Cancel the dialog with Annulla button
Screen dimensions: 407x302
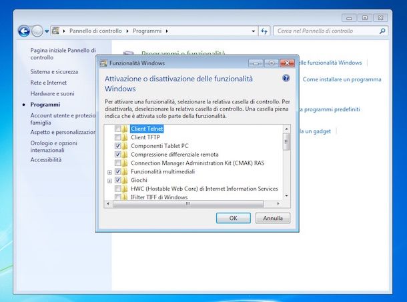point(273,218)
